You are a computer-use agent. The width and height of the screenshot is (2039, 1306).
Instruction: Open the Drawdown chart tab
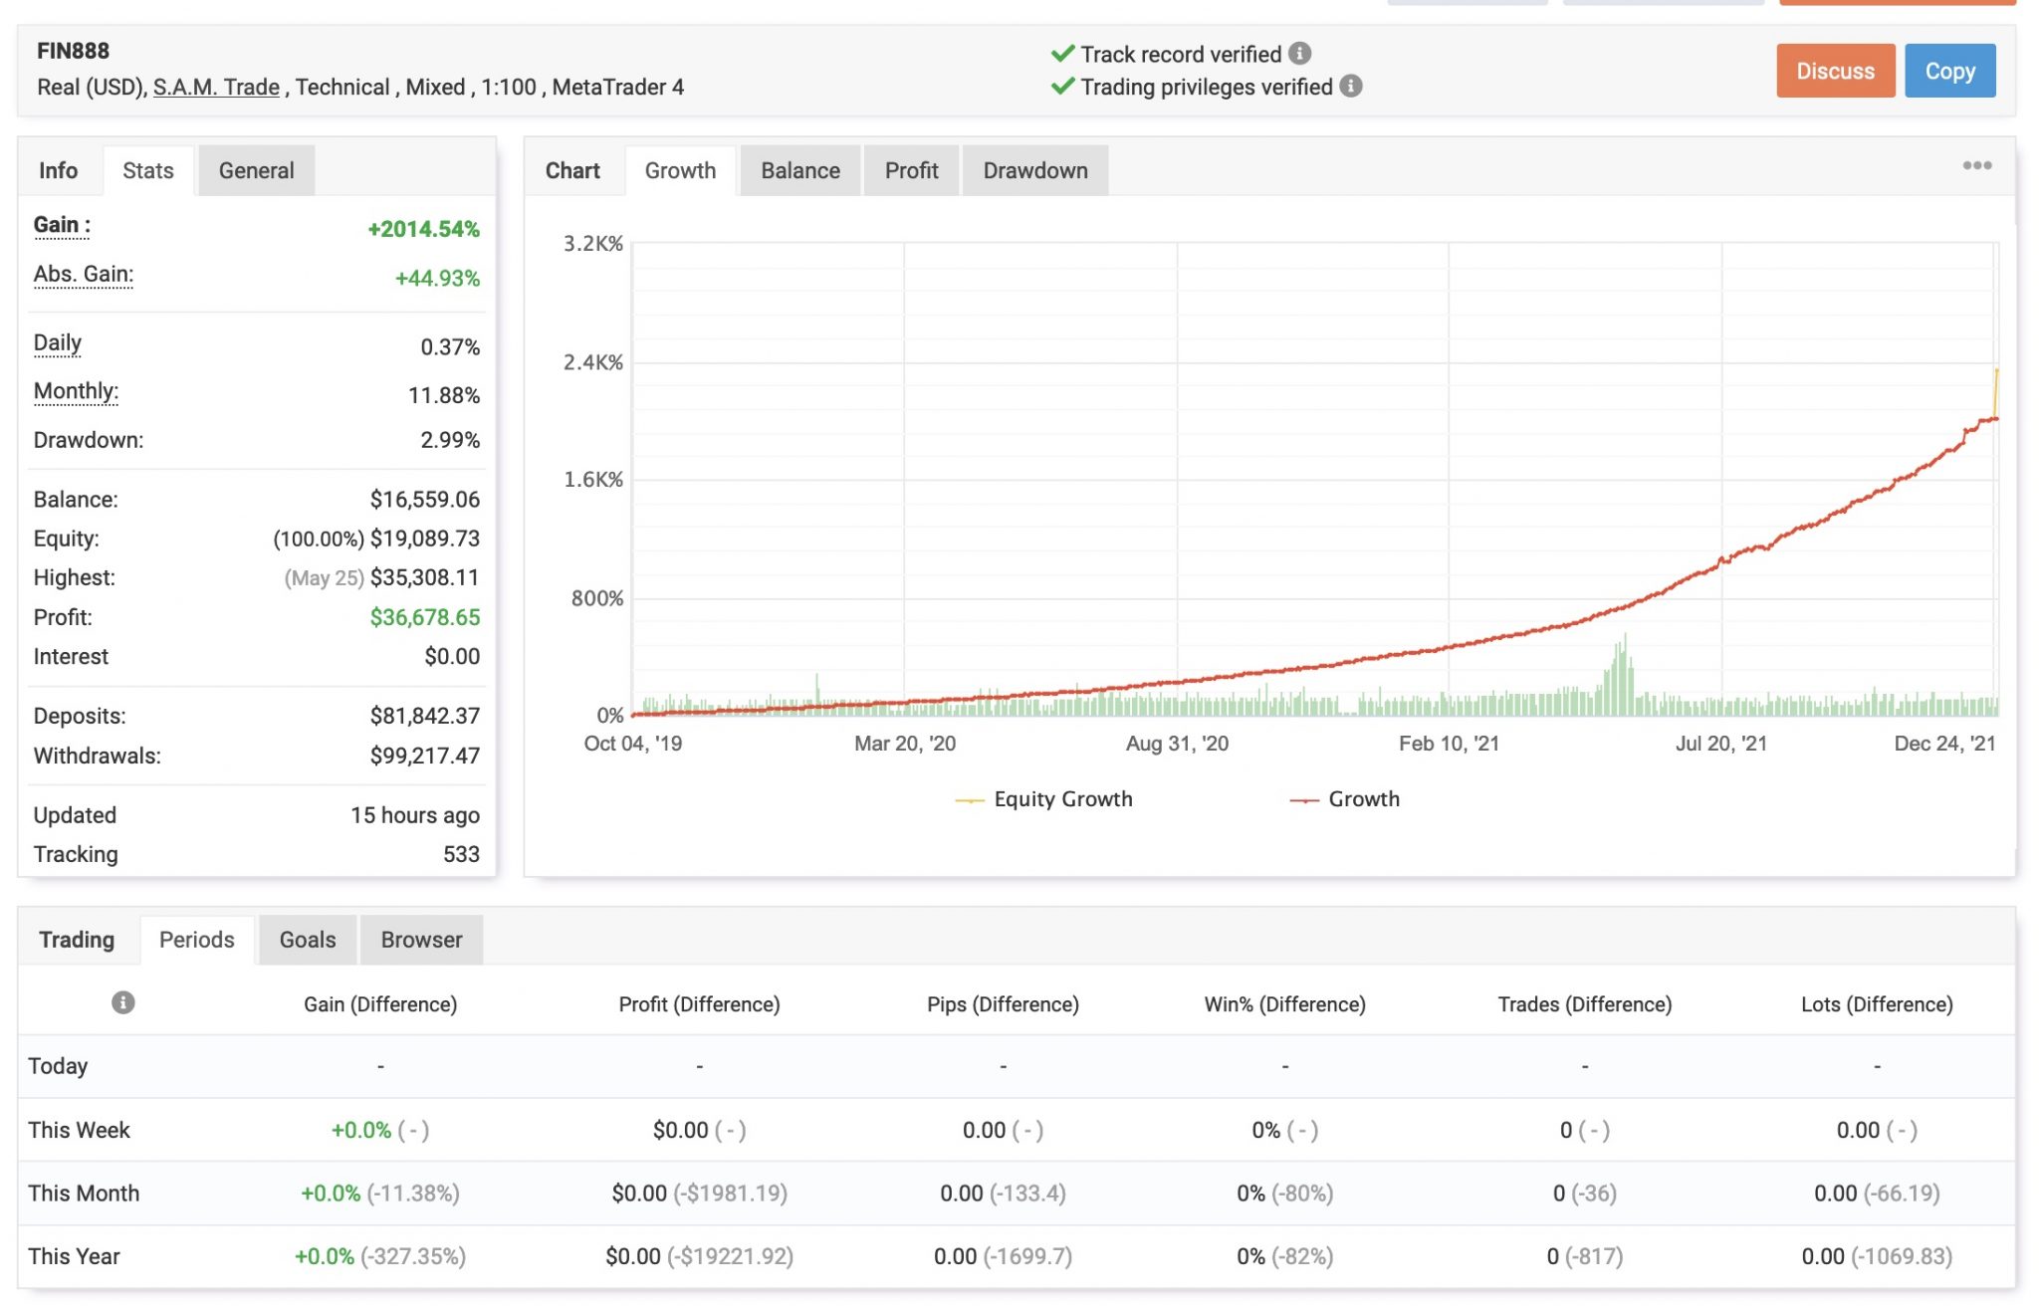tap(1035, 170)
